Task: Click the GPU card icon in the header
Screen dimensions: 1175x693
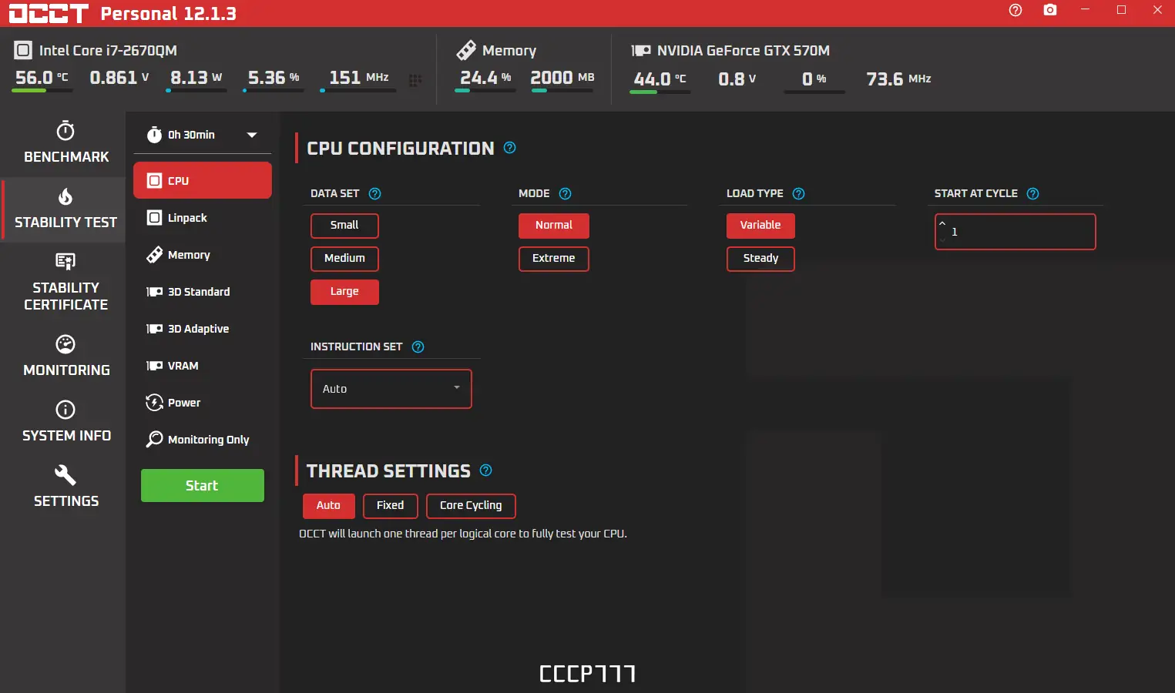Action: 641,50
